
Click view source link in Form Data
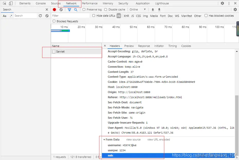[x=133, y=139]
